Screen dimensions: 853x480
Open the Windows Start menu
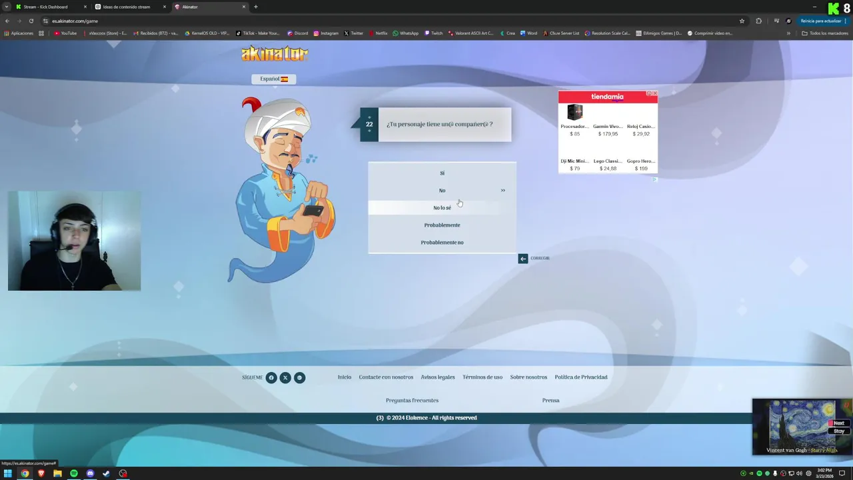[x=8, y=473]
